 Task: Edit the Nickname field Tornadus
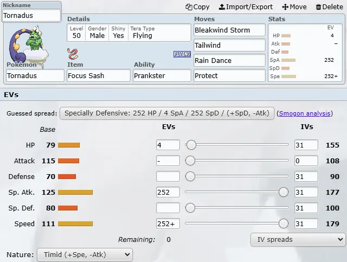point(31,16)
